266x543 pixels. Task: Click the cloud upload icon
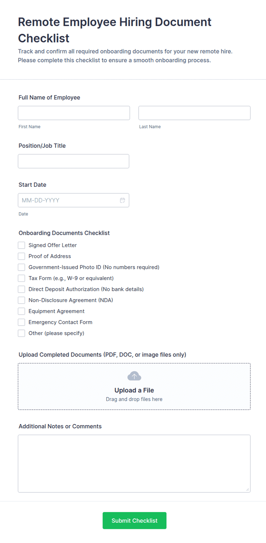click(134, 376)
